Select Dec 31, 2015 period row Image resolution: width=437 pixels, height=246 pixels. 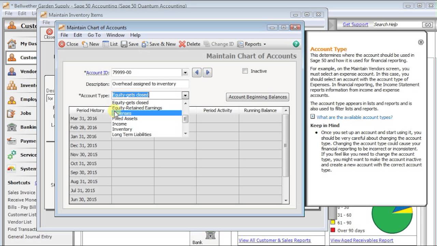[x=176, y=146]
